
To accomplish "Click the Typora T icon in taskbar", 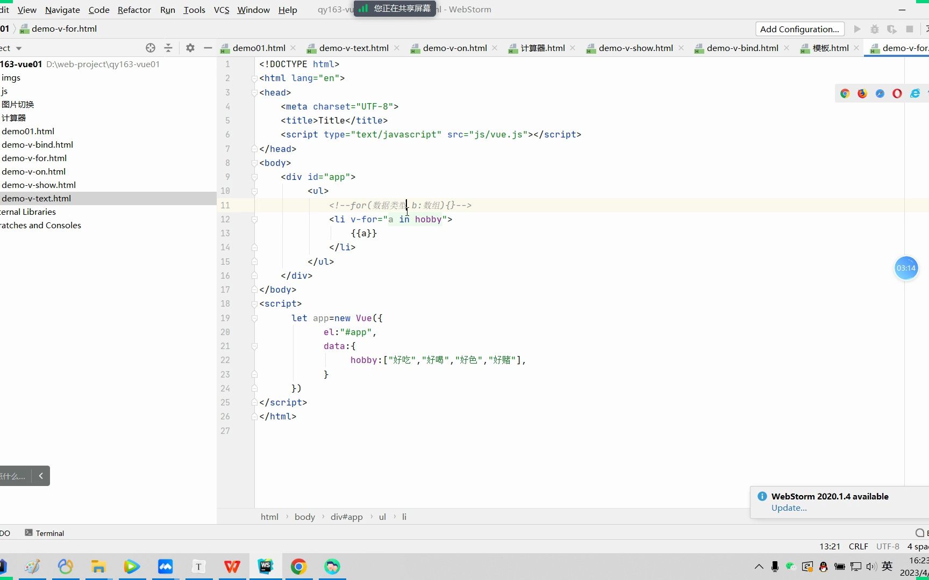I will point(198,567).
